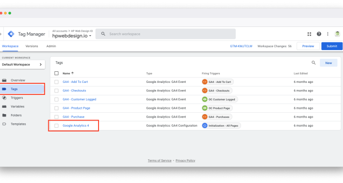Screen dimensions: 343x183
Task: Click the Workspace Changes: 56 text
Action: (x=274, y=46)
